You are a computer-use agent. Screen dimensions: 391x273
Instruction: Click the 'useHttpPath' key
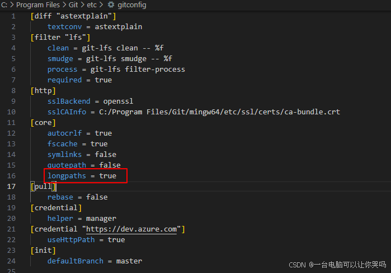71,240
